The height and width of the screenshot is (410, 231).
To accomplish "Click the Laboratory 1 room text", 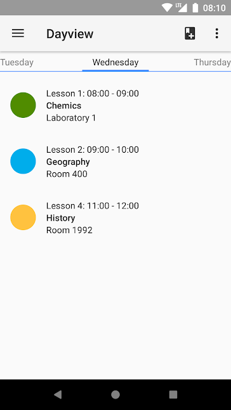I will click(x=71, y=118).
